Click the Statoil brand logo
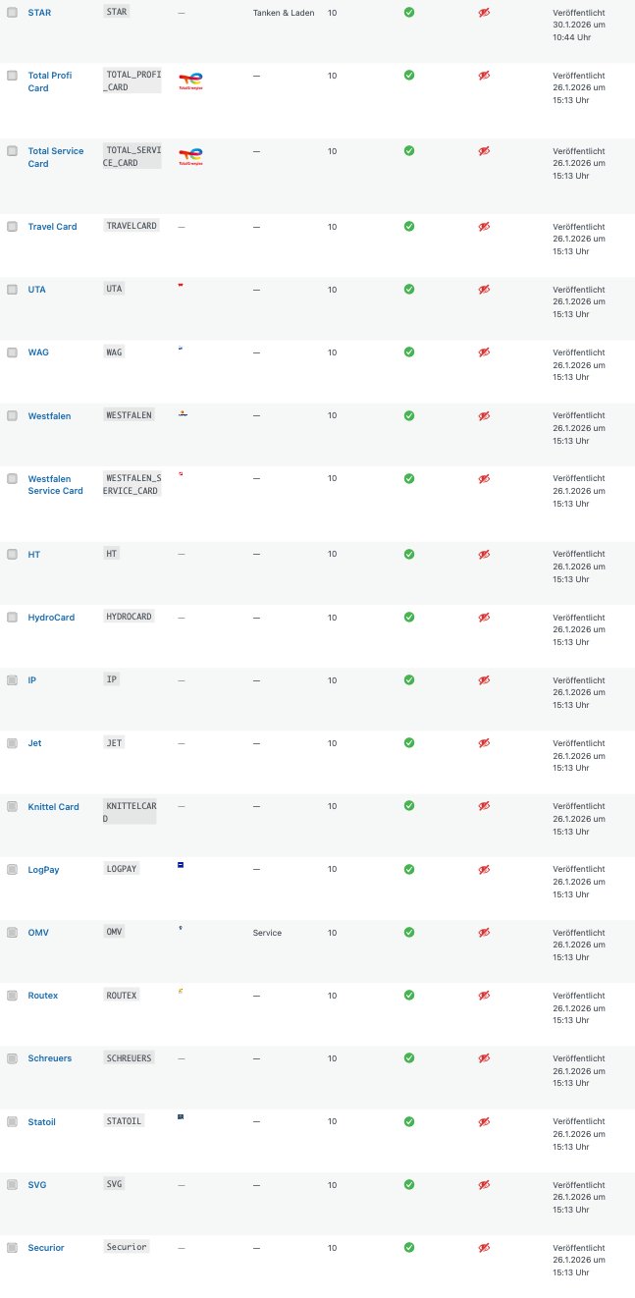Screen dimensions: 635x1298 181,1118
